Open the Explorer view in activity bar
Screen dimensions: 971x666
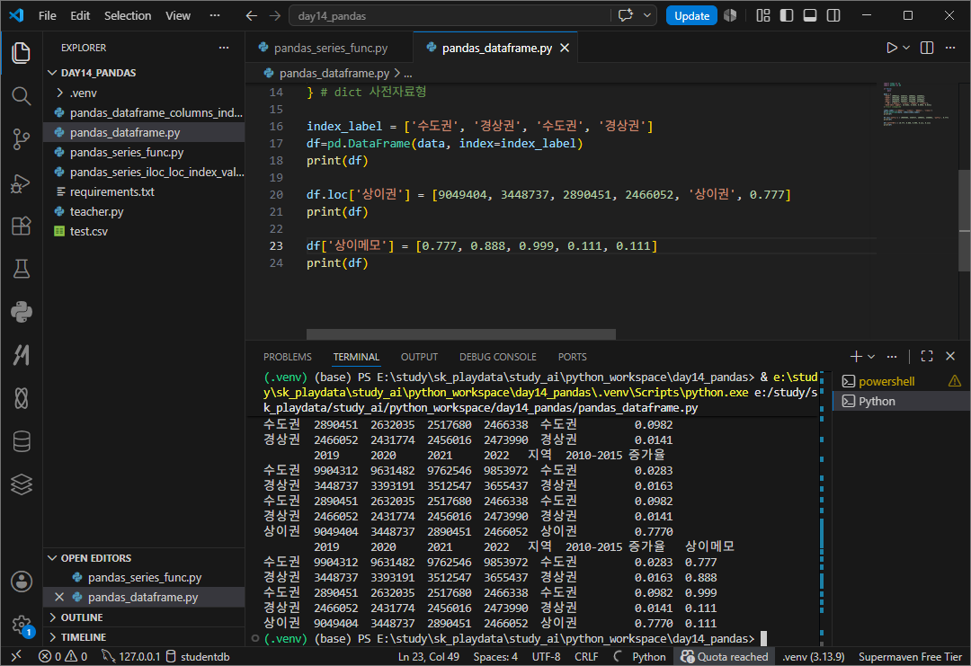(x=21, y=53)
